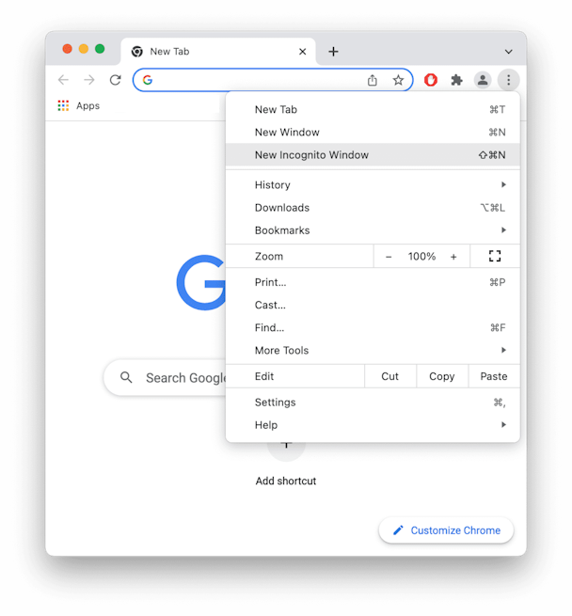Expand the Bookmarks submenu
The image size is (572, 616).
coord(373,230)
